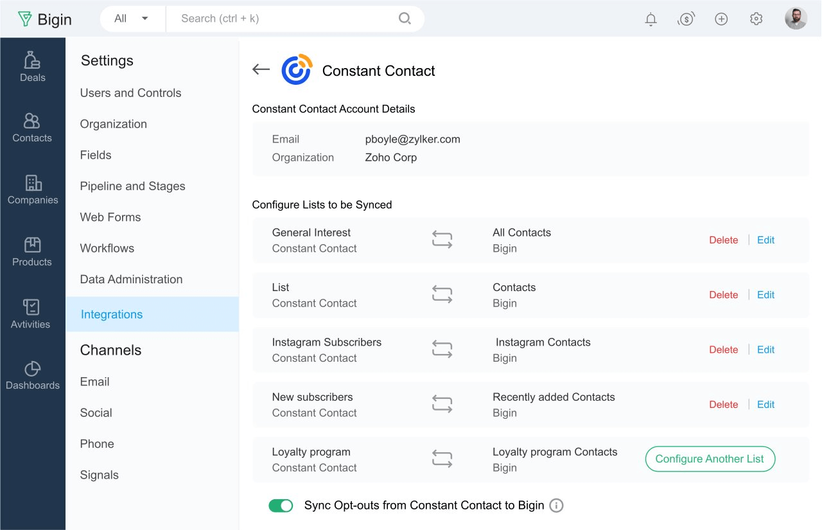
Task: Click the plus add-new icon
Action: click(721, 19)
